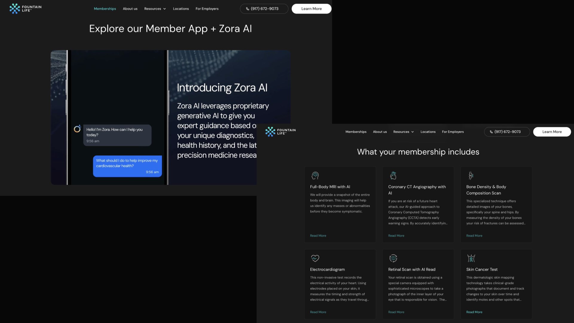Click the Zora AI ring avatar icon
The width and height of the screenshot is (574, 323).
coord(77,129)
